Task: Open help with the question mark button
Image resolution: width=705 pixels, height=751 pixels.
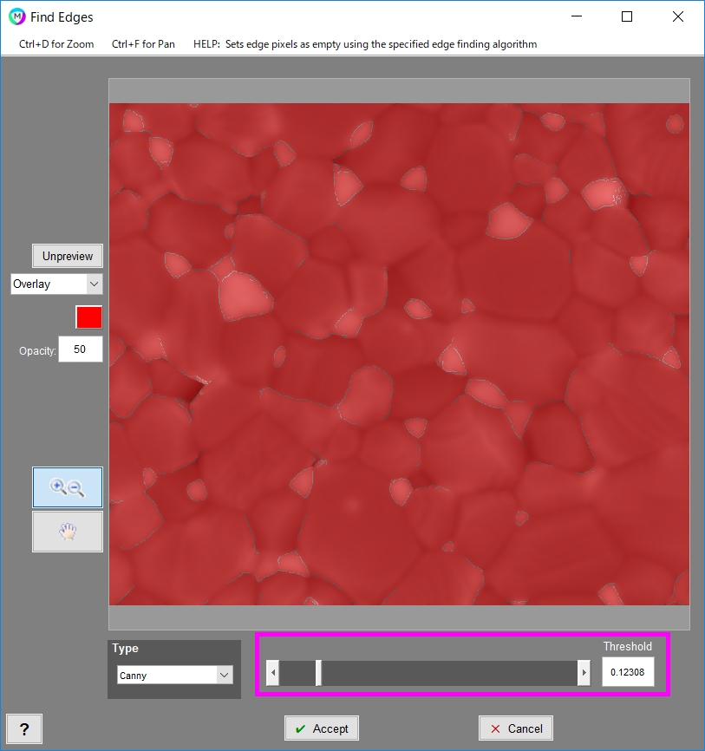Action: pos(24,728)
